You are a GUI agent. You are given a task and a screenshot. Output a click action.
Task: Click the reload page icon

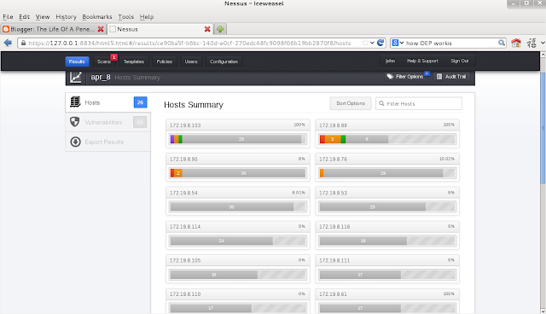(x=380, y=43)
